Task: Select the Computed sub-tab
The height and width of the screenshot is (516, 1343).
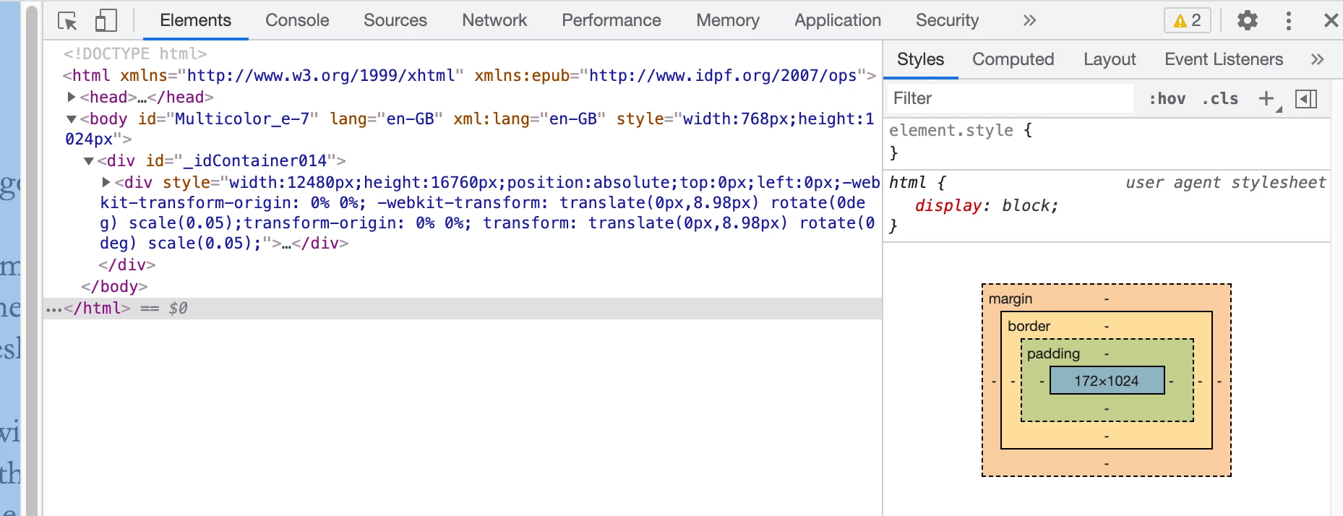Action: point(1013,59)
